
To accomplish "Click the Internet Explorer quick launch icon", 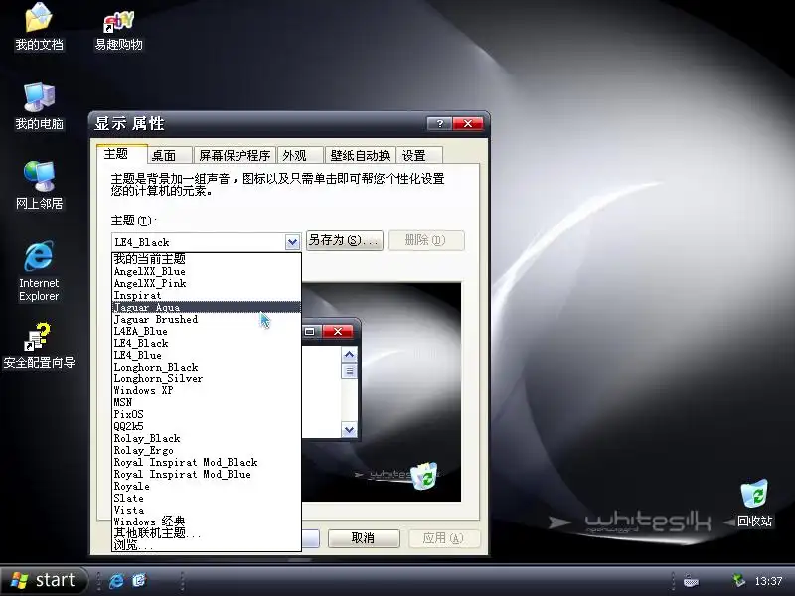I will coord(116,580).
